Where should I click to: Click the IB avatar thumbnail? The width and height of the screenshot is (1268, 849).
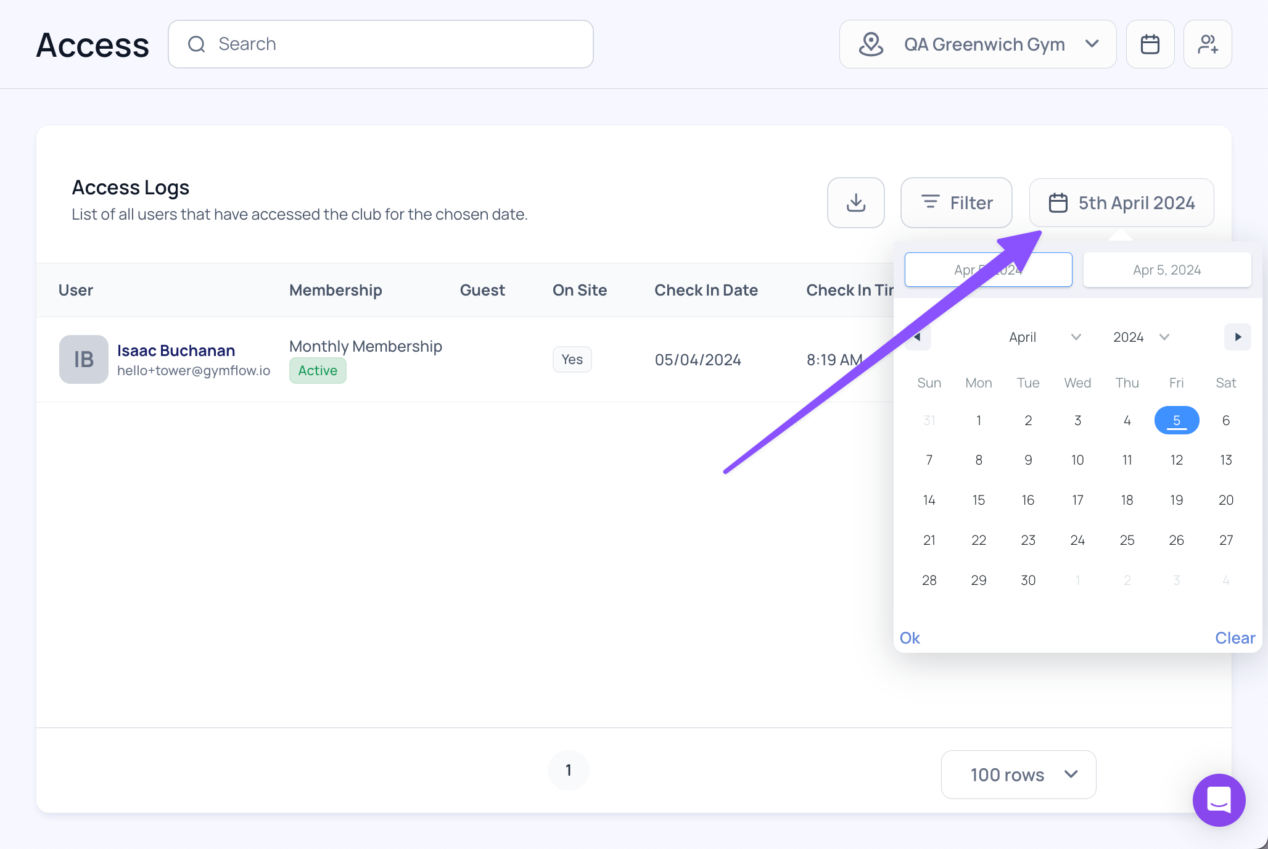click(84, 360)
